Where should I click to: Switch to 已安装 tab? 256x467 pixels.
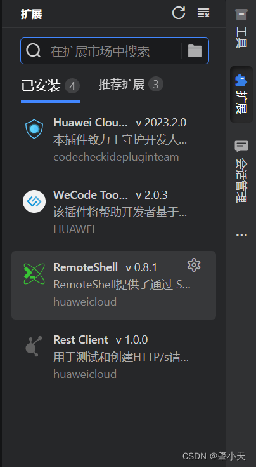click(50, 86)
